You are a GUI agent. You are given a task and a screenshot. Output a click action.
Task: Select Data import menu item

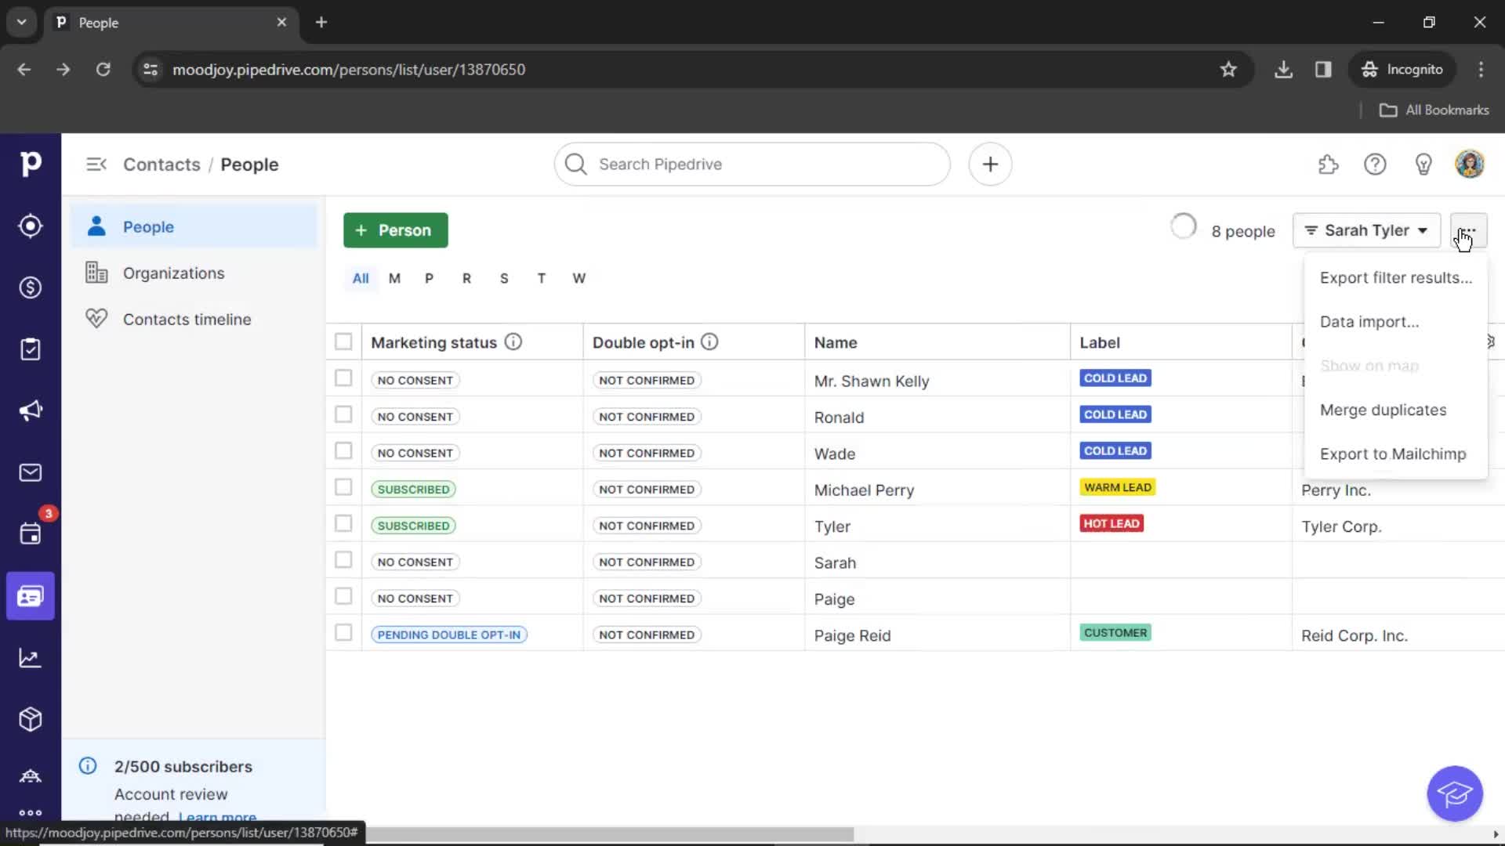point(1395,322)
